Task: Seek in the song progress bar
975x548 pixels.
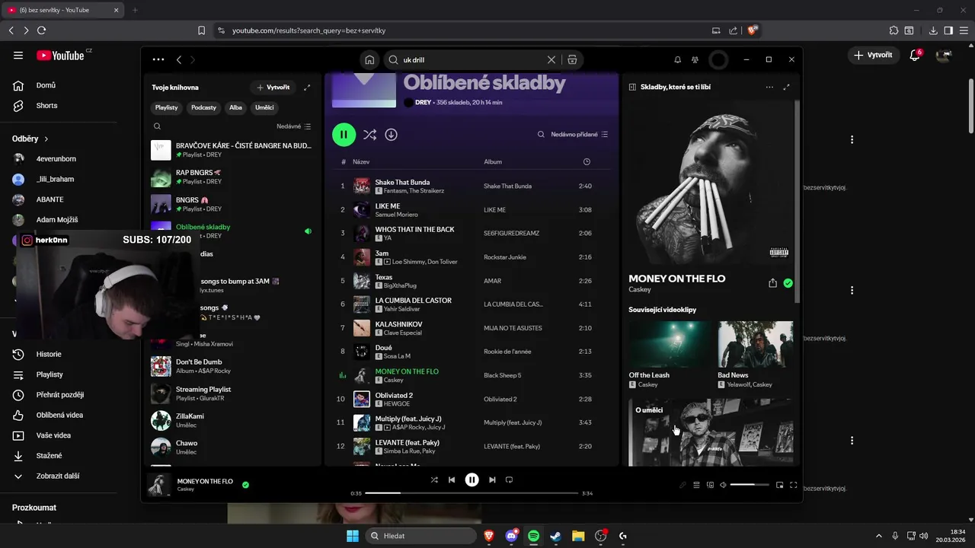Action: pos(472,493)
